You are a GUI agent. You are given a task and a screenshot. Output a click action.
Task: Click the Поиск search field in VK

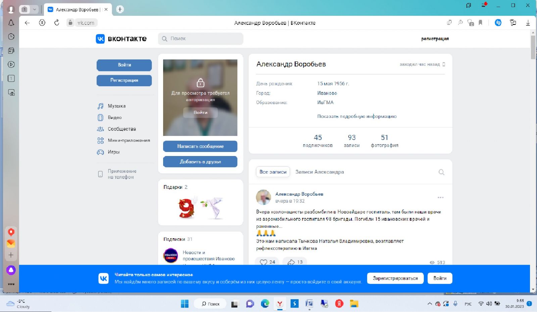point(201,39)
